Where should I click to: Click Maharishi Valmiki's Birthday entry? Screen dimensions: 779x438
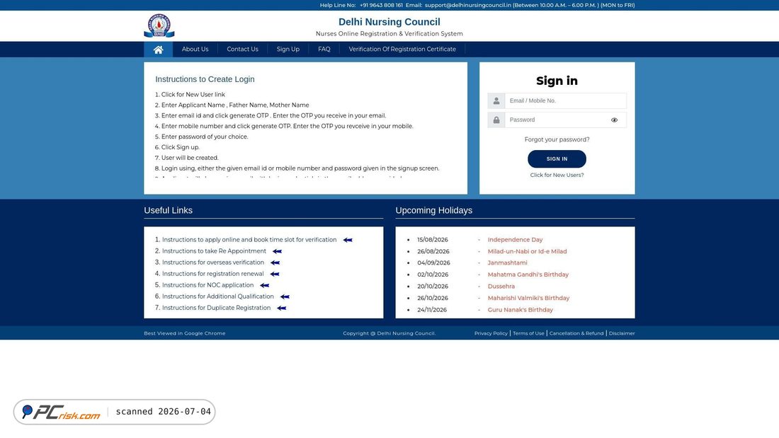(528, 299)
